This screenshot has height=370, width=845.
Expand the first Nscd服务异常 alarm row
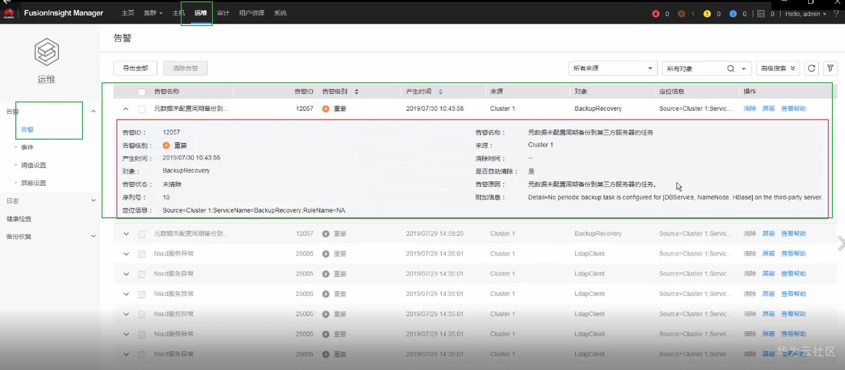click(x=126, y=254)
